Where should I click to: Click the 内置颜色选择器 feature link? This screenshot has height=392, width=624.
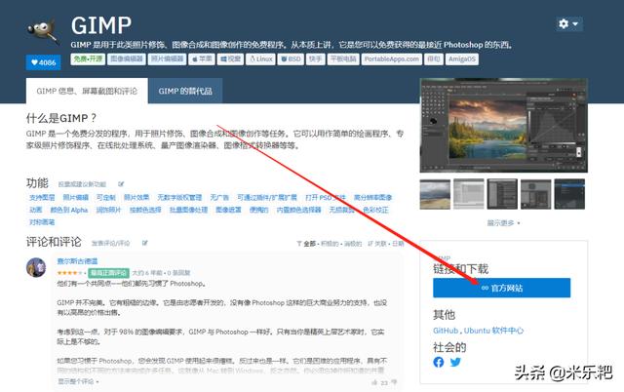299,210
